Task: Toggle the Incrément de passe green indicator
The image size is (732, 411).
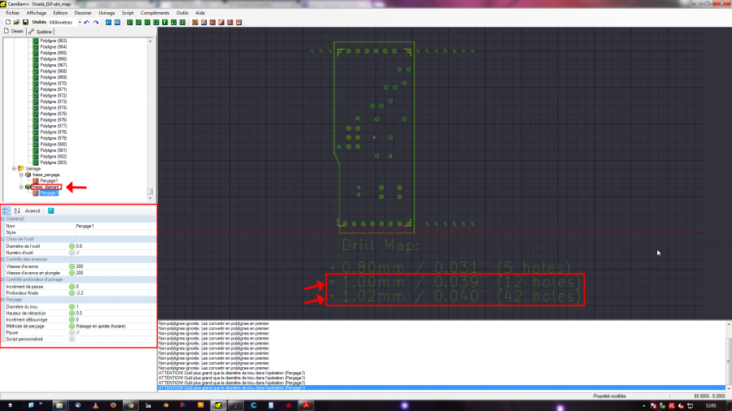Action: pos(72,287)
